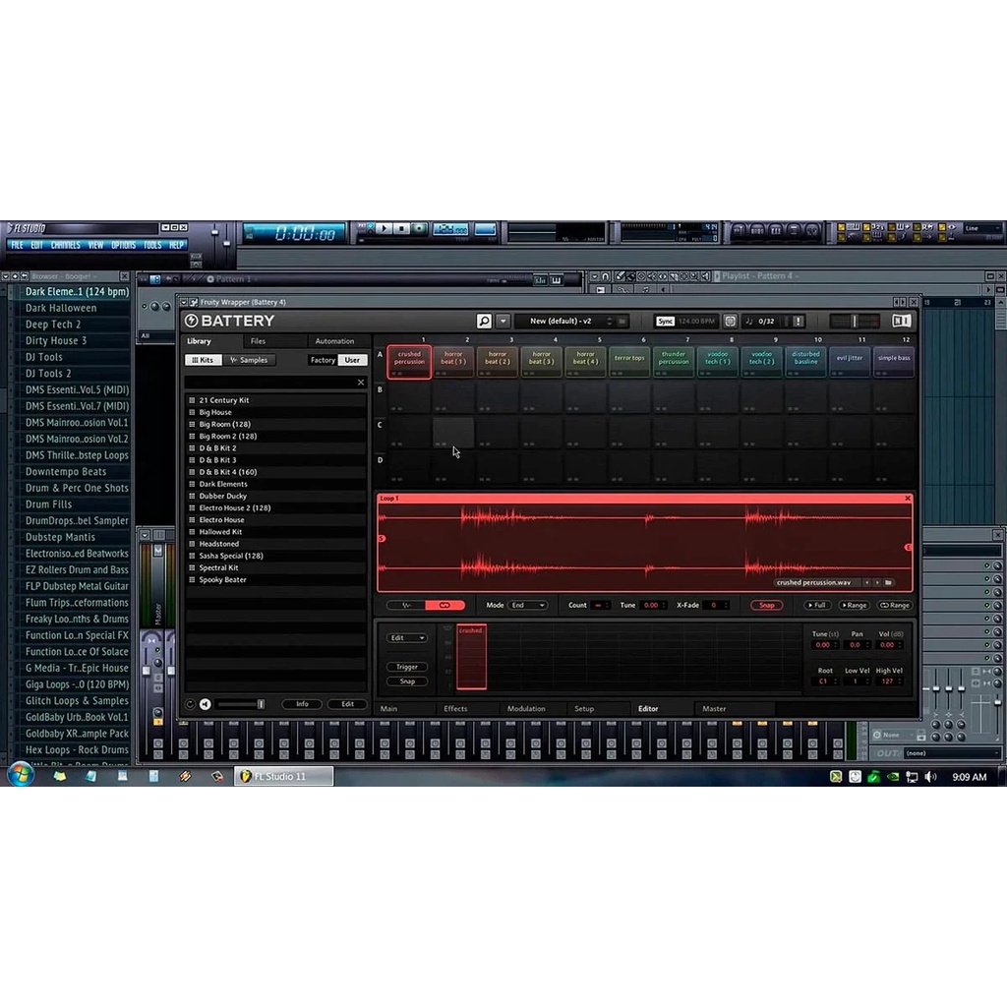Screen dimensions: 1007x1007
Task: Toggle the red Snap button in loop bar
Action: [766, 605]
